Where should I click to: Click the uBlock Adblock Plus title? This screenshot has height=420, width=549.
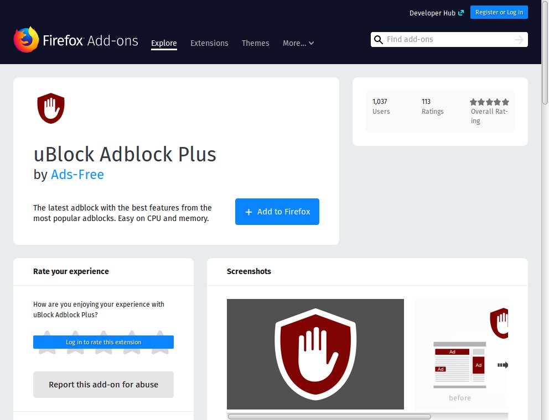[125, 154]
